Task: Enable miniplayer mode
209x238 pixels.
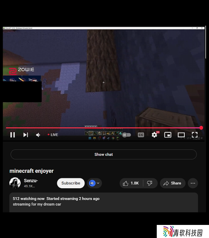Action: [168, 135]
